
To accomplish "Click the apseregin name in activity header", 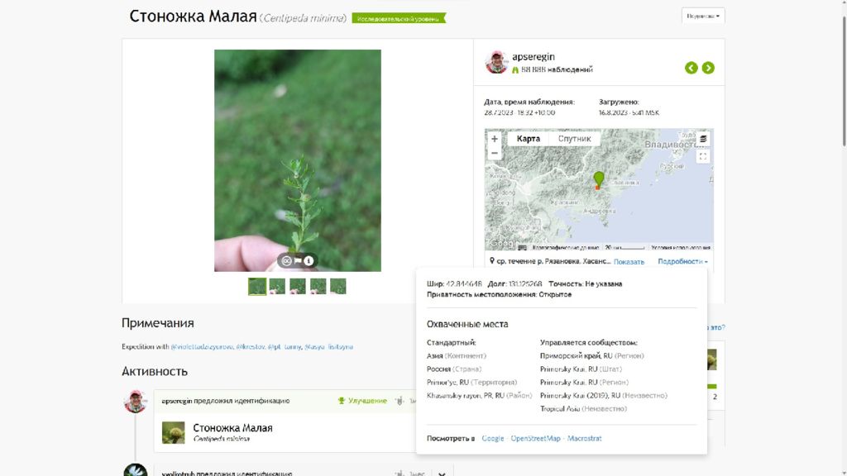I will pyautogui.click(x=177, y=401).
